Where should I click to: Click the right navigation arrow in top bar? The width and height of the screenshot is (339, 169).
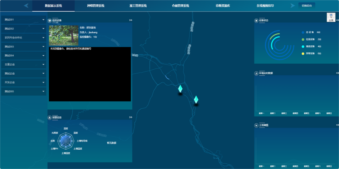point(293,6)
